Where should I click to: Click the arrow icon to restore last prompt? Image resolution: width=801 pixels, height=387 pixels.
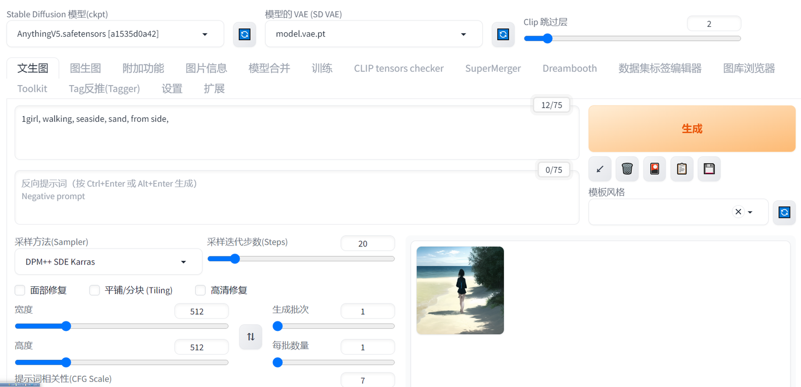click(600, 168)
